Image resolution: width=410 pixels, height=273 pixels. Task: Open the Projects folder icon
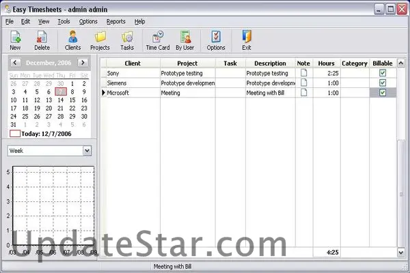pyautogui.click(x=100, y=37)
